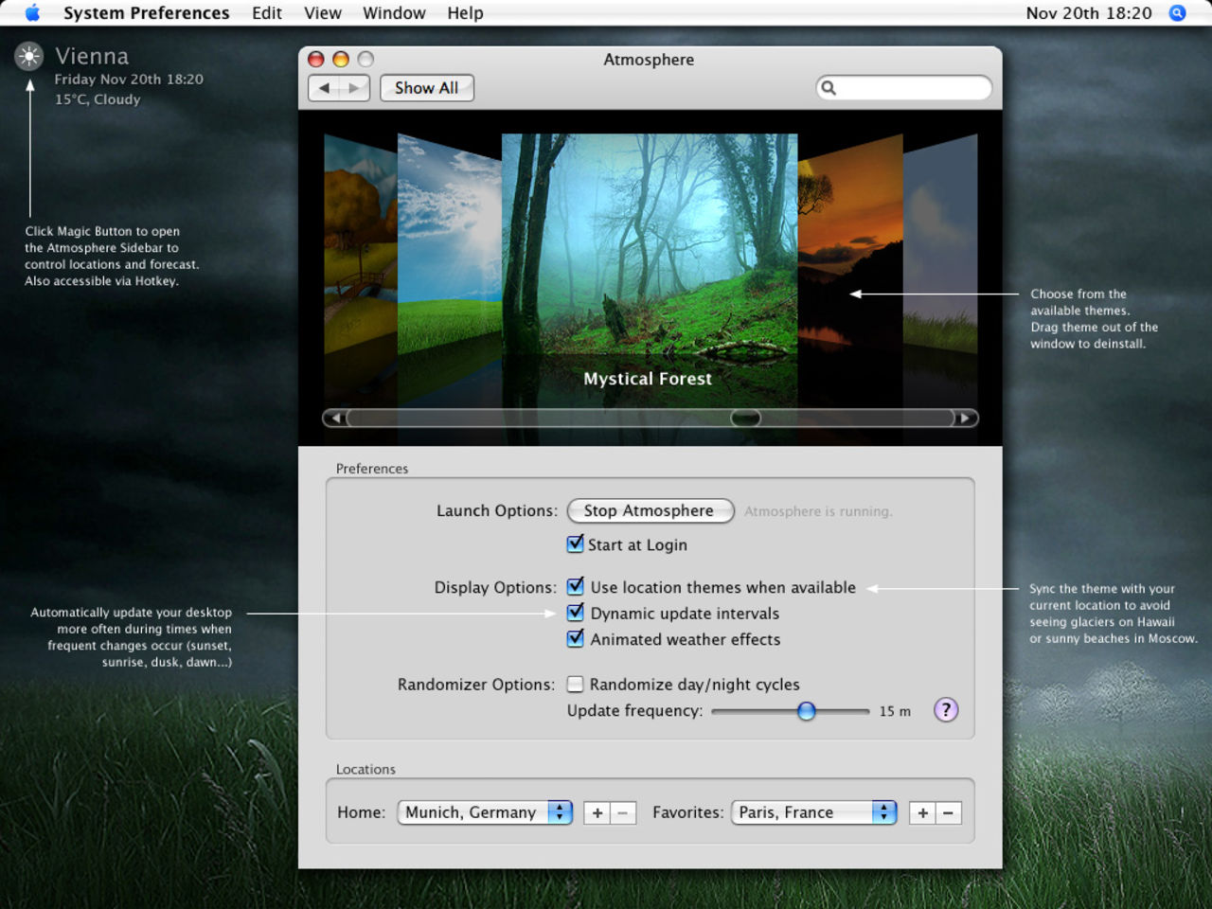
Task: Expand the Favorites dropdown showing Paris, France
Action: (813, 812)
